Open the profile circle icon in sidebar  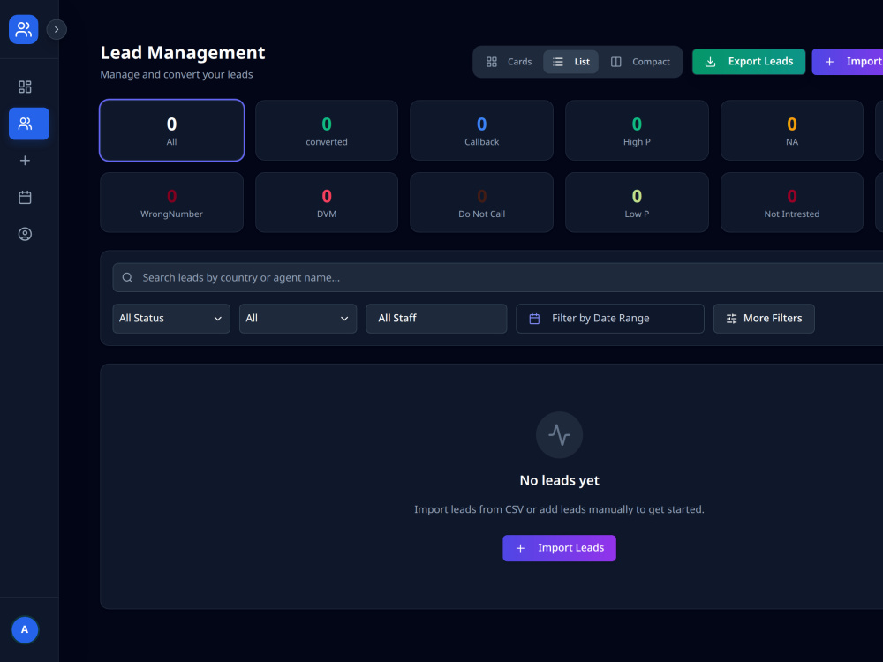pos(25,234)
